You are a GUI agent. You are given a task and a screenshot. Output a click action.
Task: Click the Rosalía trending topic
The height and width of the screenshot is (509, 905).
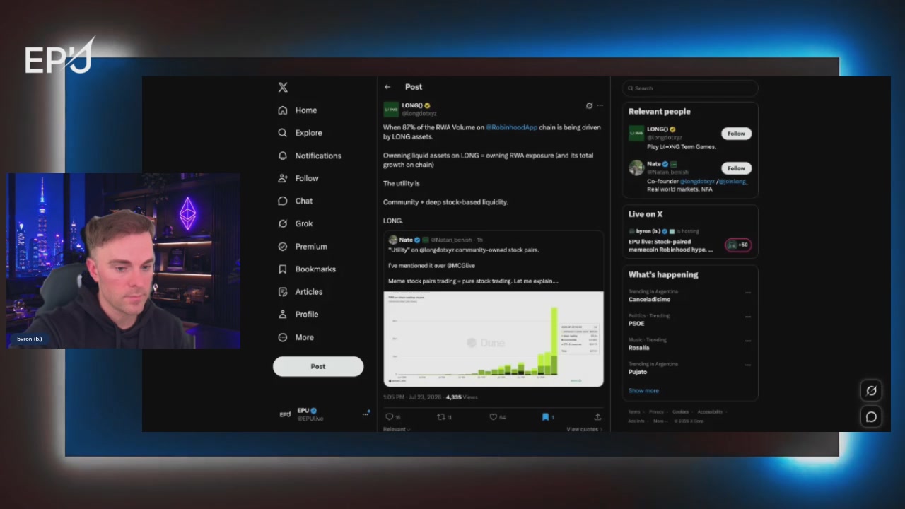638,347
